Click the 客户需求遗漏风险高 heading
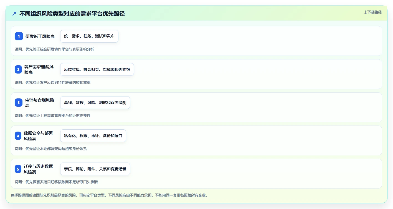The image size is (393, 209). coord(39,69)
